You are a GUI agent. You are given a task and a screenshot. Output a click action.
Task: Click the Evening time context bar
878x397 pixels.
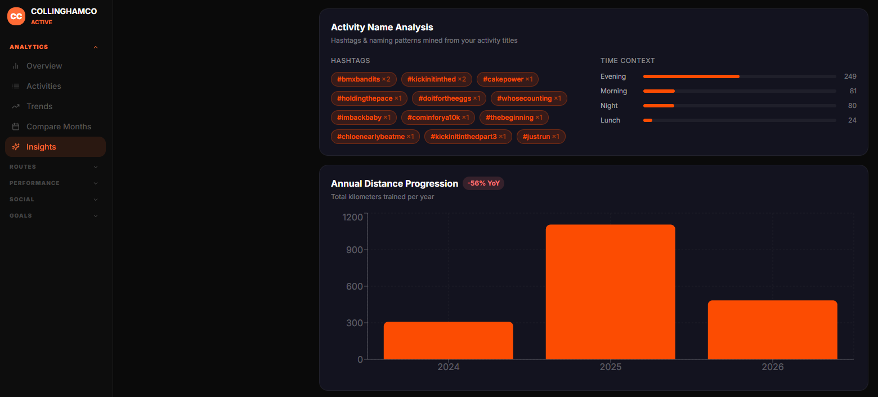pyautogui.click(x=740, y=76)
